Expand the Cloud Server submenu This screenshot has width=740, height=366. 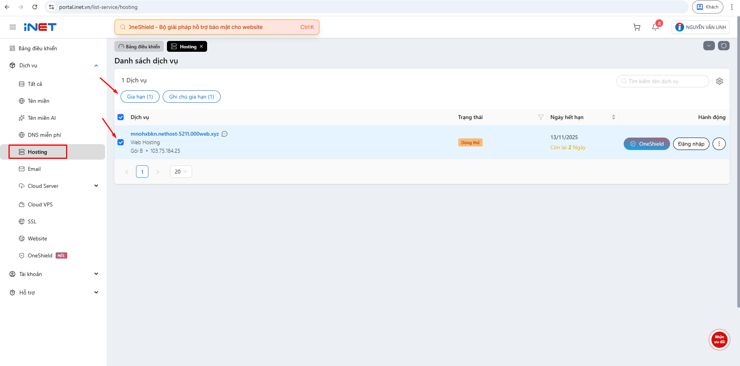point(96,186)
